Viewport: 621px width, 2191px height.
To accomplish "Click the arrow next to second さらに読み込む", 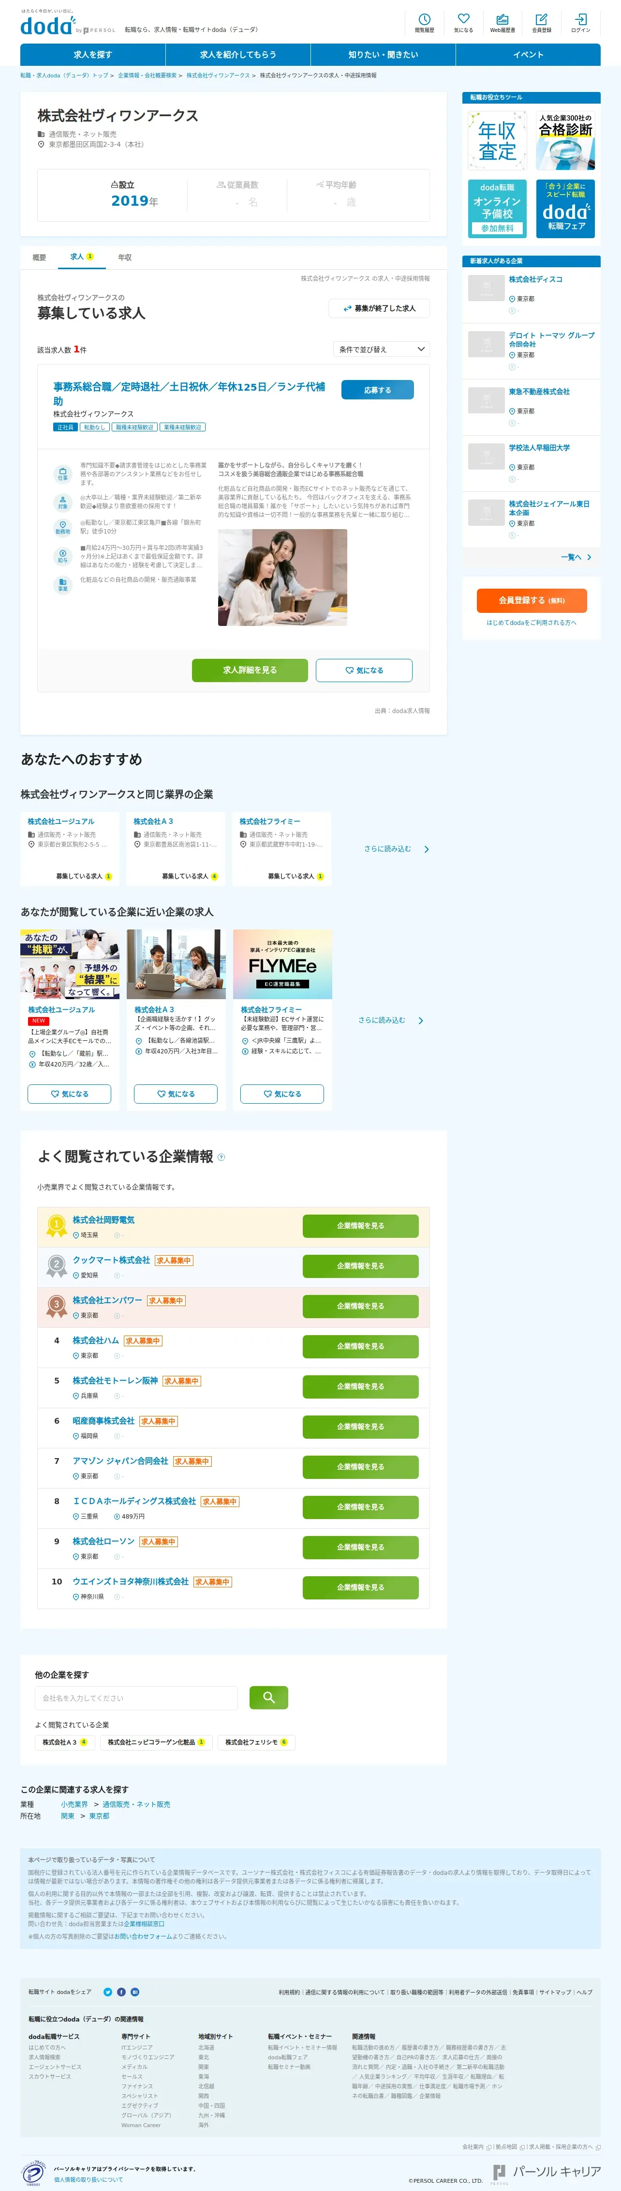I will tap(420, 1020).
